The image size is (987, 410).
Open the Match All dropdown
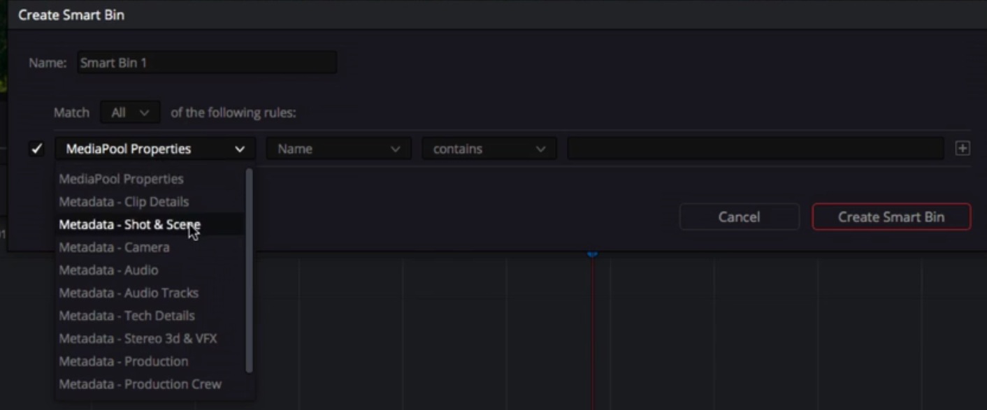130,112
